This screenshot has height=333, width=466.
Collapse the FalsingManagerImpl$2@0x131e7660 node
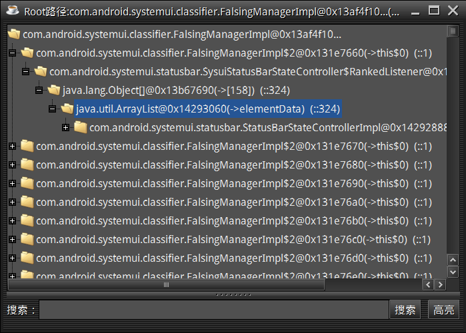coord(12,53)
